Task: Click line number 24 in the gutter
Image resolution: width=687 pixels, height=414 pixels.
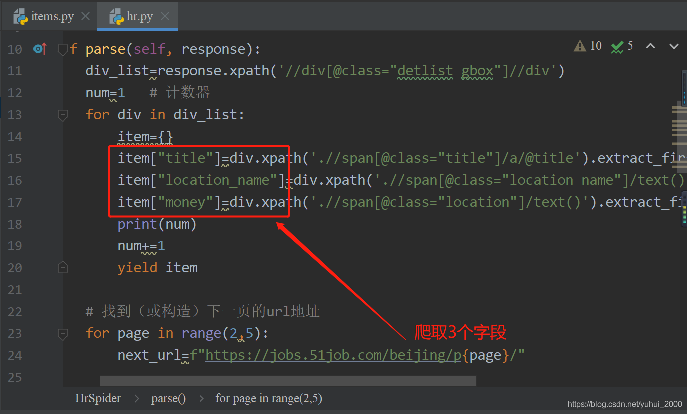Action: pyautogui.click(x=15, y=355)
